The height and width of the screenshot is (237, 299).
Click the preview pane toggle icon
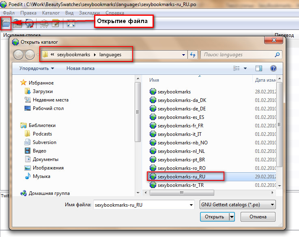click(x=259, y=68)
